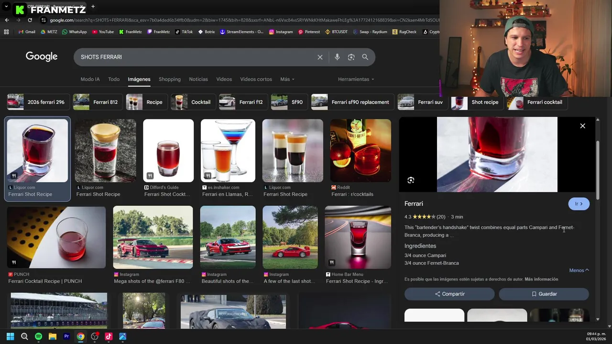Screen dimensions: 612x344
Task: Open the Herramientas dropdown
Action: click(x=356, y=79)
